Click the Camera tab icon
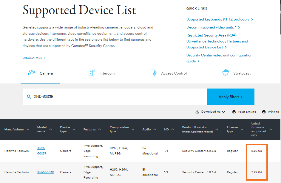Image resolution: width=281 pixels, height=183 pixels. click(x=32, y=72)
